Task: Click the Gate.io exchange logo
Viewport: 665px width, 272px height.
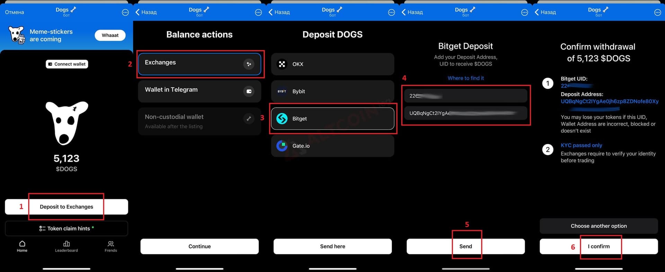Action: tap(282, 146)
